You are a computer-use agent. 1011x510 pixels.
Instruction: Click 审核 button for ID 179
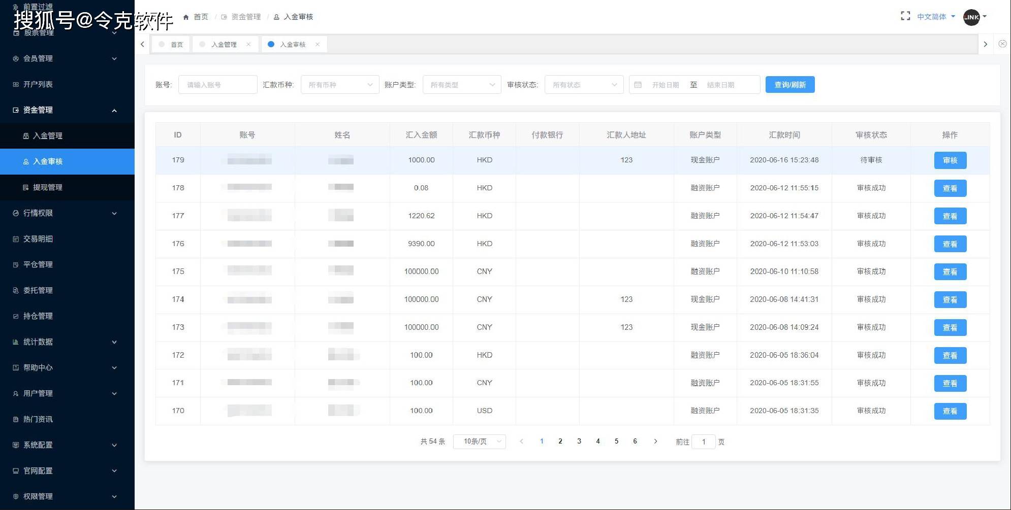tap(950, 160)
